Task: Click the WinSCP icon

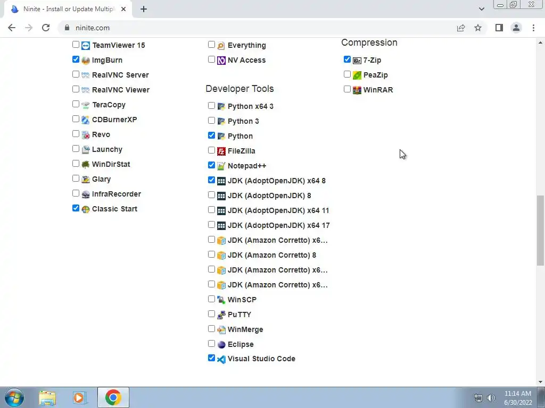Action: tap(221, 300)
